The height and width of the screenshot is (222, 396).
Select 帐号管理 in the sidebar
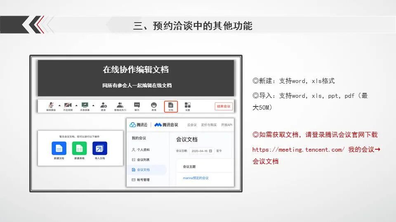141,180
